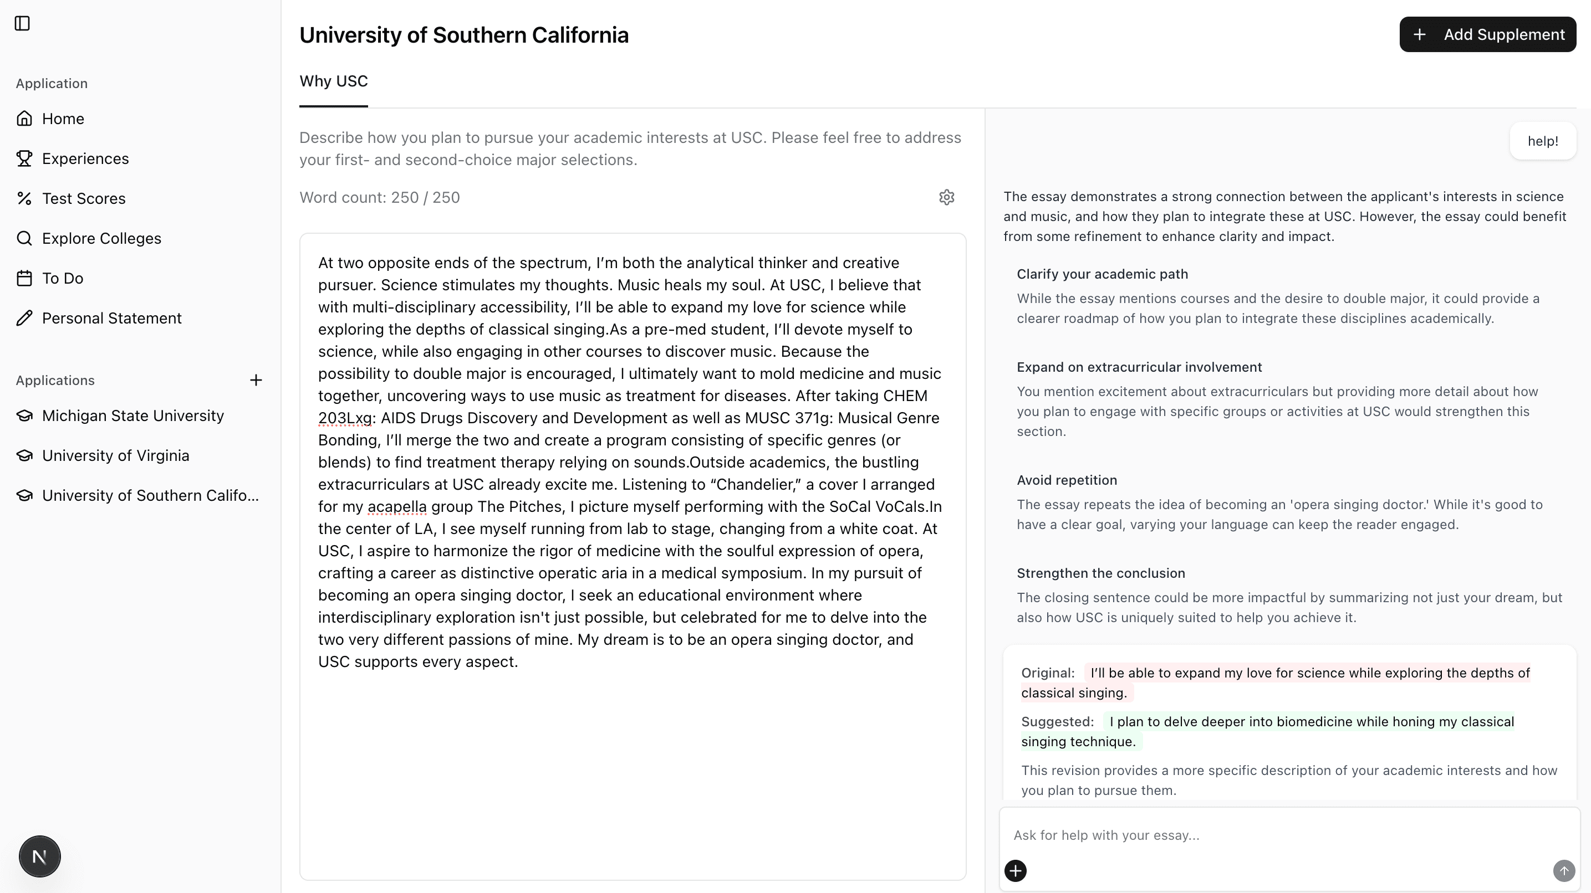The width and height of the screenshot is (1591, 893).
Task: Click the Avoid repetition heading
Action: point(1067,481)
